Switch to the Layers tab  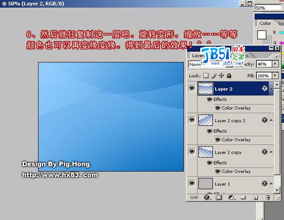(x=198, y=56)
